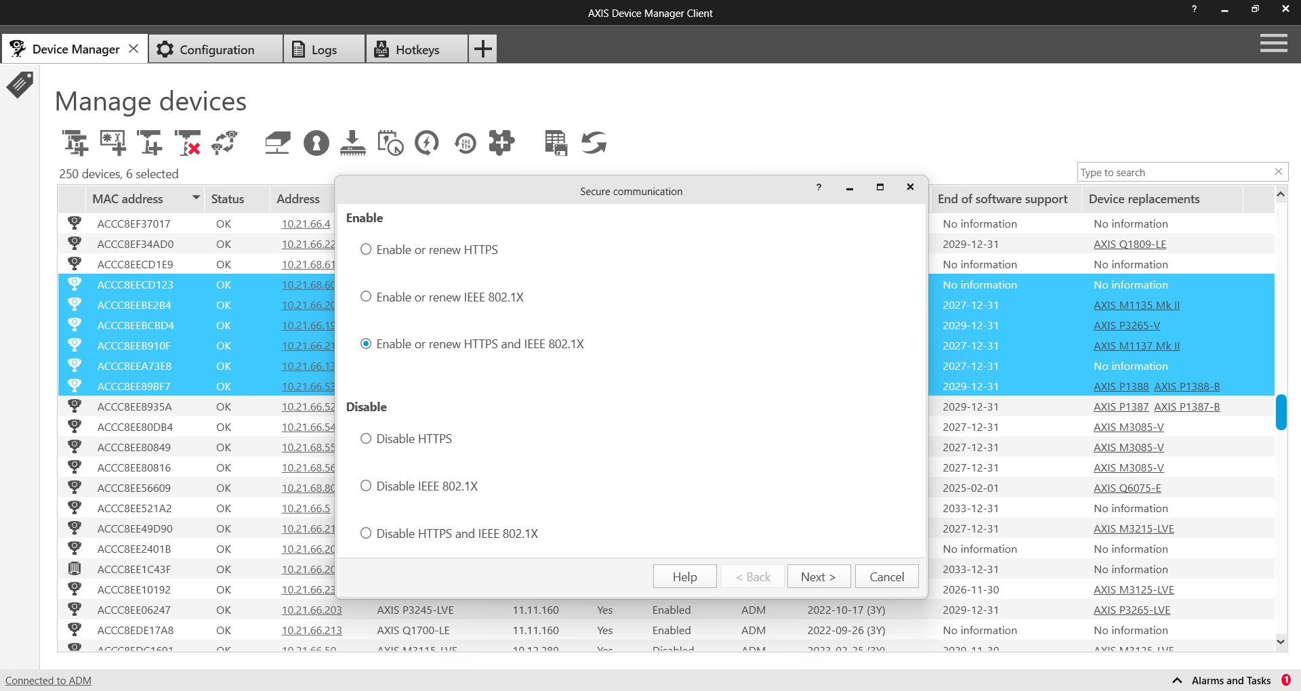1301x691 pixels.
Task: Select Enable or renew IEEE 802.1X
Action: (442, 297)
